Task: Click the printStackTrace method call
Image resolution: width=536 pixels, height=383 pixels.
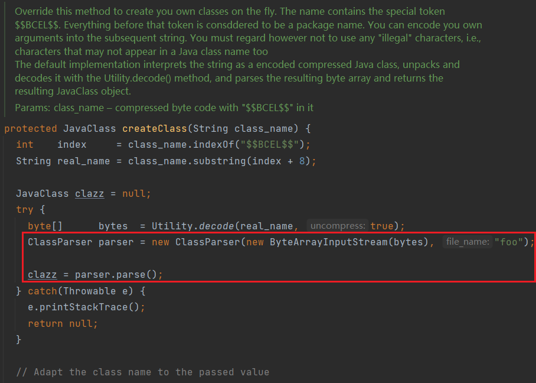Action: (x=89, y=307)
